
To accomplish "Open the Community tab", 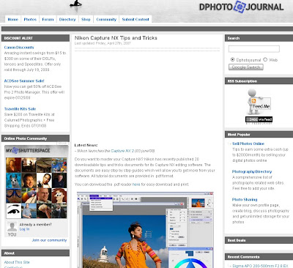I will pyautogui.click(x=106, y=19).
